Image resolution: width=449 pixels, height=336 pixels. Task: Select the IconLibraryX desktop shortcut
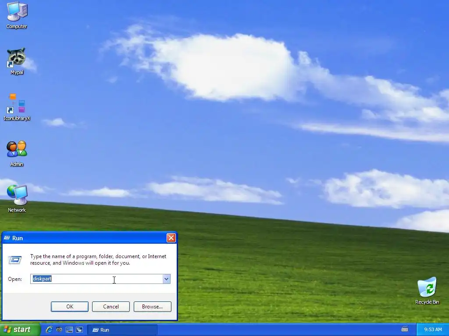pos(17,107)
